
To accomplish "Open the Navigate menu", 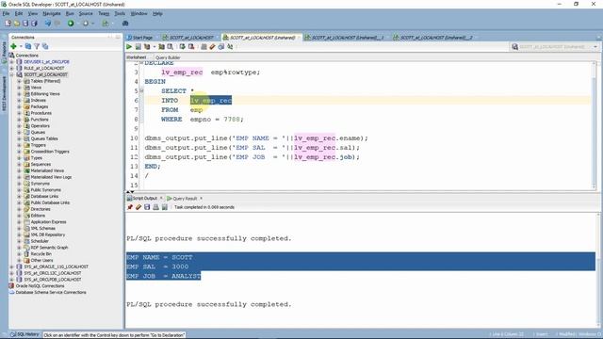I will click(52, 13).
